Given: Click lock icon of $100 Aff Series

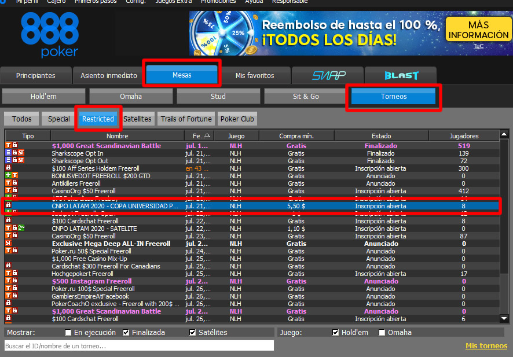Looking at the screenshot, I should (x=9, y=168).
